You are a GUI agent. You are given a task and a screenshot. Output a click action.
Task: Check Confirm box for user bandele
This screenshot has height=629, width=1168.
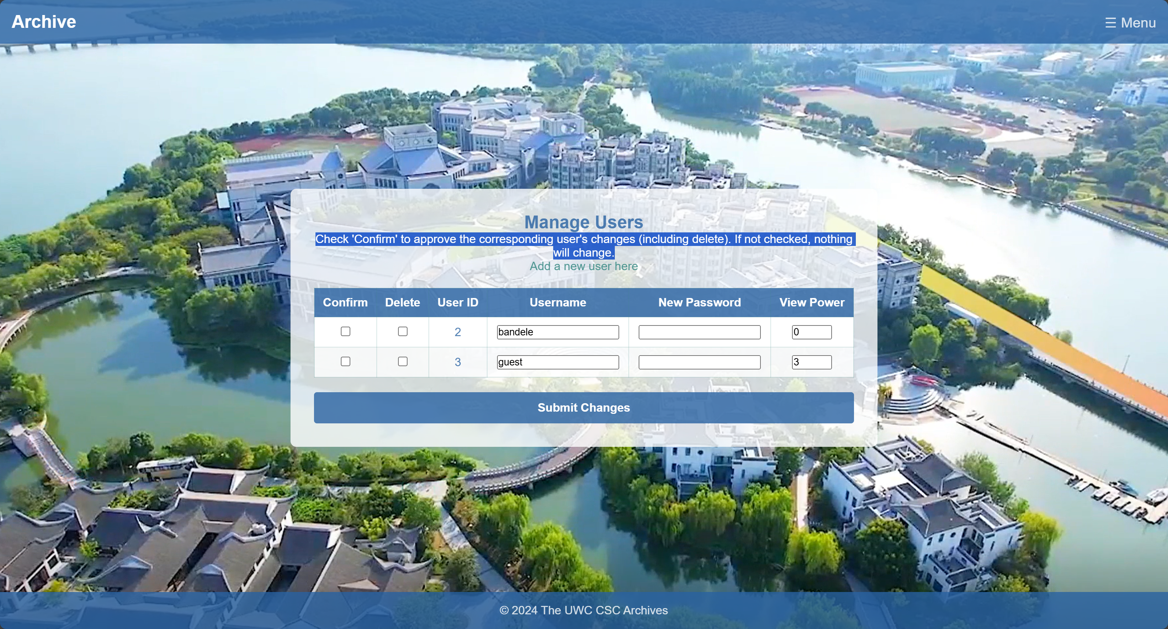click(x=346, y=332)
